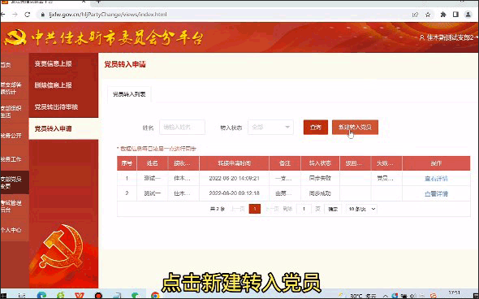Image resolution: width=479 pixels, height=299 pixels.
Task: Open the browser extensions puzzle icon
Action: [443, 15]
